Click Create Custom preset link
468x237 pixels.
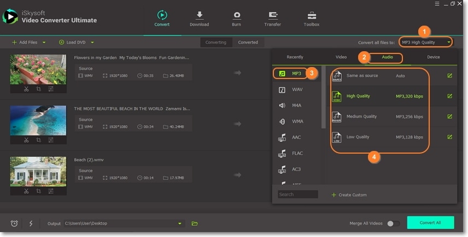point(349,195)
